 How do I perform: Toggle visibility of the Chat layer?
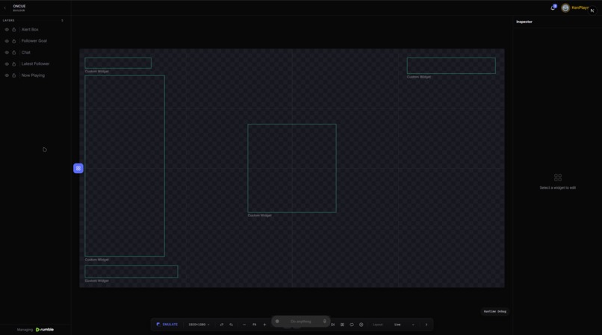pos(7,52)
